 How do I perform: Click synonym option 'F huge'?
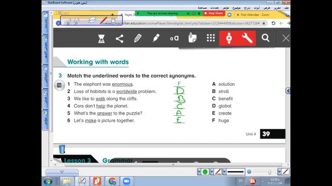pyautogui.click(x=220, y=120)
